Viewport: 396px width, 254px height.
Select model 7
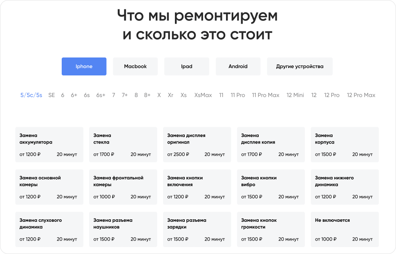pyautogui.click(x=114, y=95)
